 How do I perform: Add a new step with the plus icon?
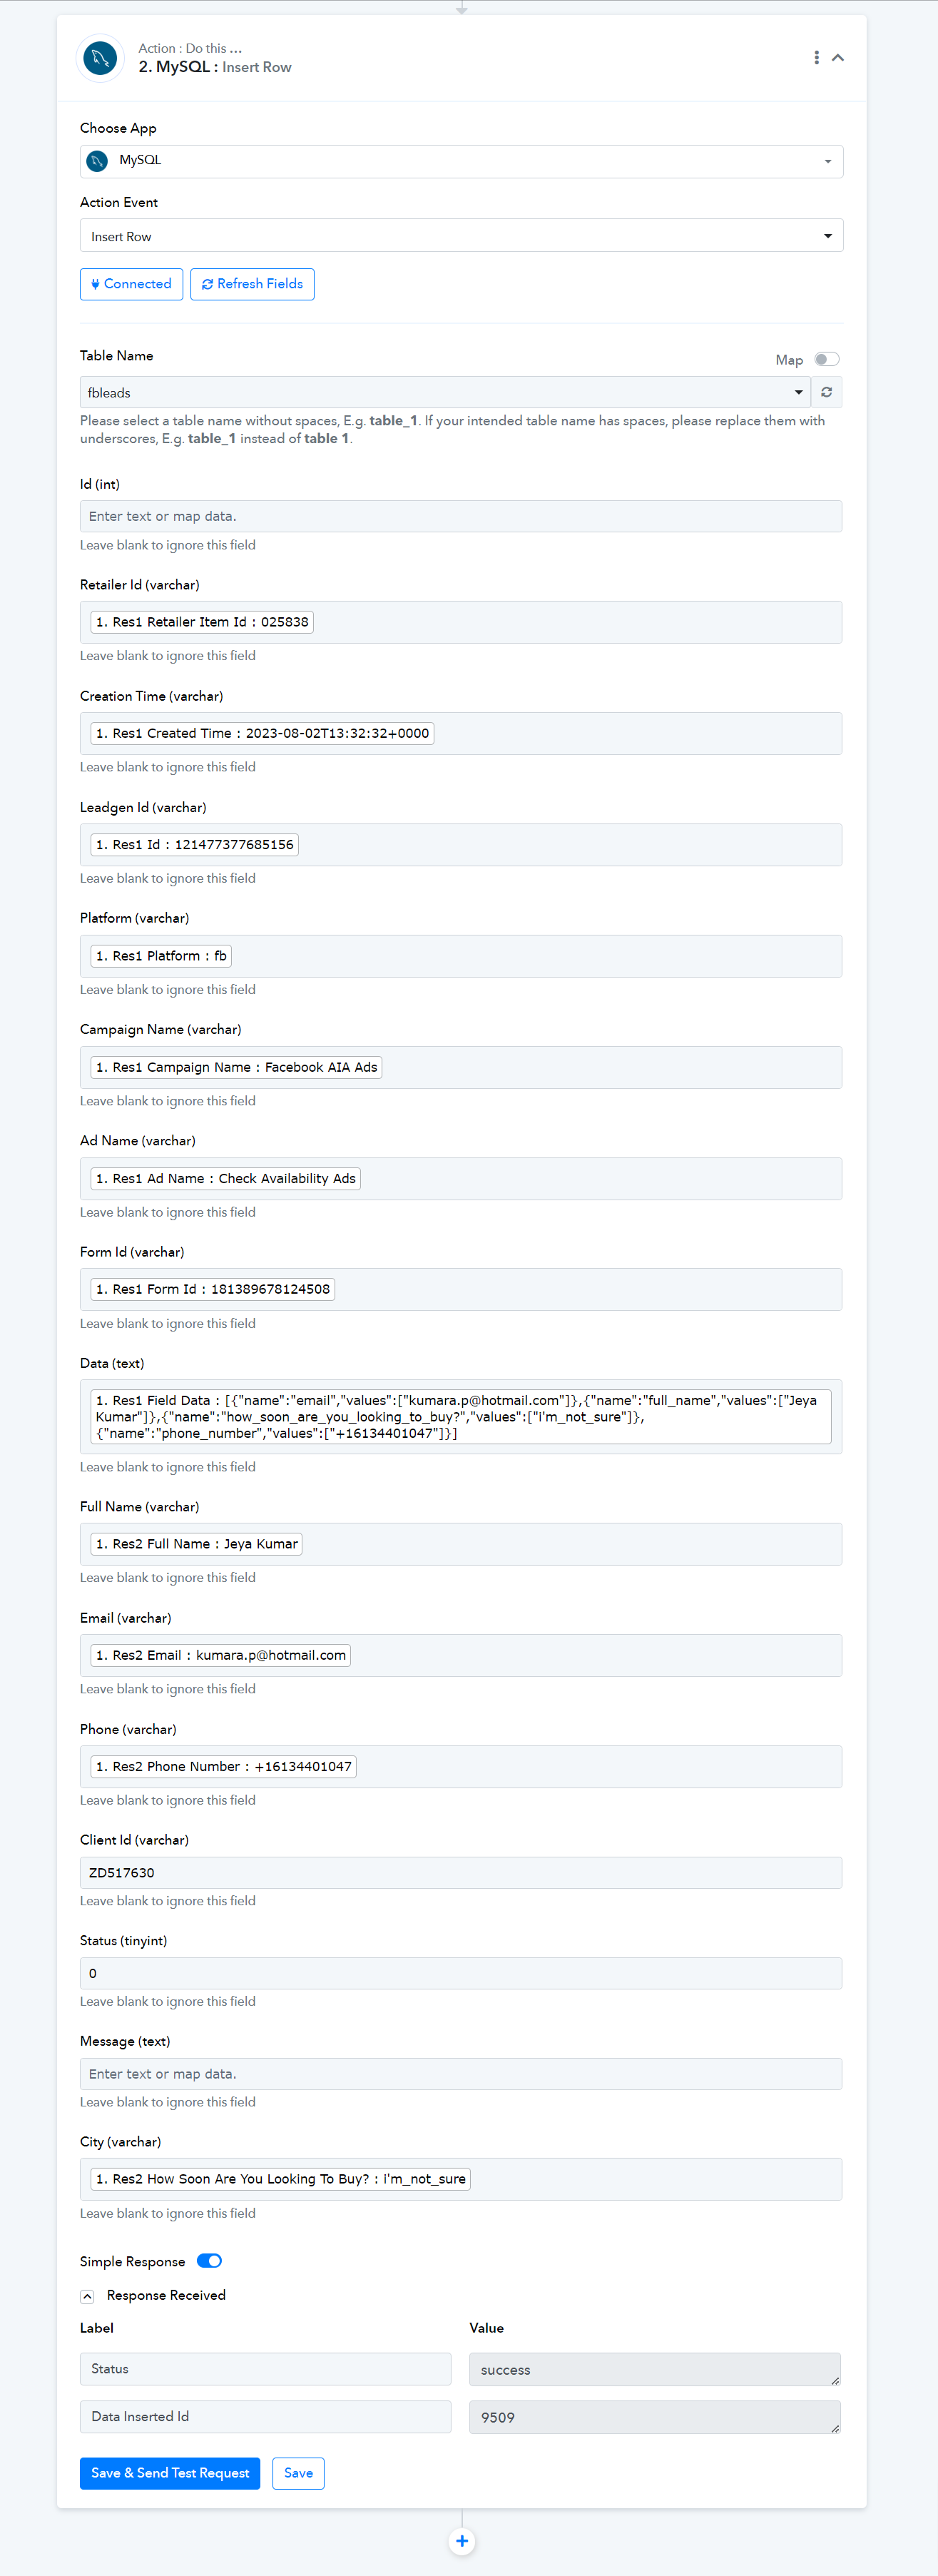462,2540
